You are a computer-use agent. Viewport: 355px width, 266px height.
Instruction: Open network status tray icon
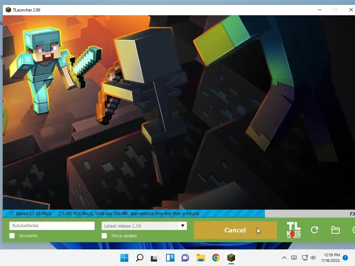tap(305, 258)
